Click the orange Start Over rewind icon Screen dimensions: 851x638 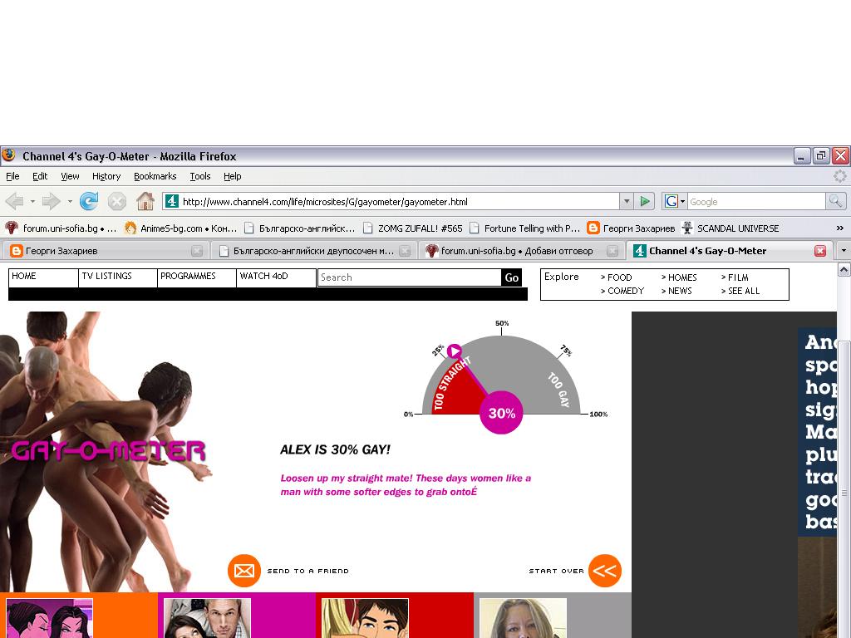(x=604, y=571)
